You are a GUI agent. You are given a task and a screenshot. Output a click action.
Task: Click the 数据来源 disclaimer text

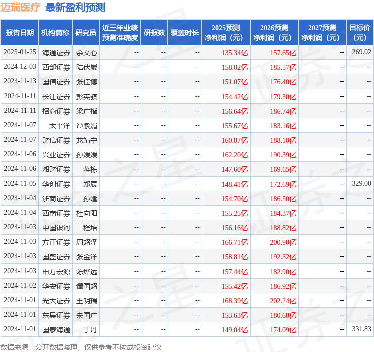[x=81, y=347]
